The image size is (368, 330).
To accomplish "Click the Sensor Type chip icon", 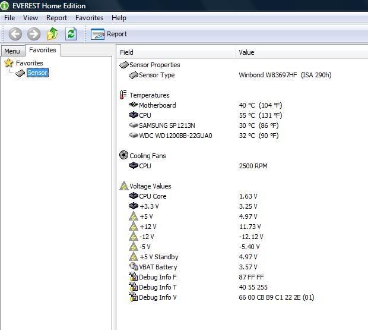I will 134,75.
